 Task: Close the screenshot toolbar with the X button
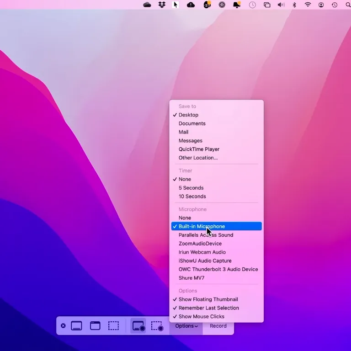(x=63, y=326)
